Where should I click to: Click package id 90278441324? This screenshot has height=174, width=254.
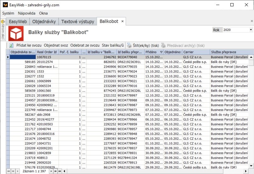130,158
